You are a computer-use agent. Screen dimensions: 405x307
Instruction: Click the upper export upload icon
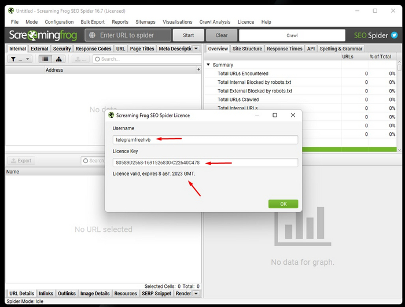[x=80, y=59]
